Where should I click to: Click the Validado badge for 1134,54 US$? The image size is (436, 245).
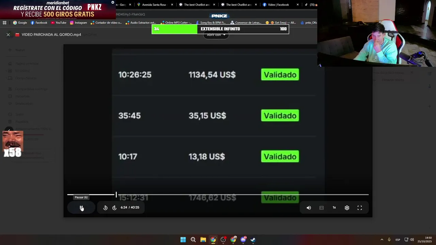(280, 75)
